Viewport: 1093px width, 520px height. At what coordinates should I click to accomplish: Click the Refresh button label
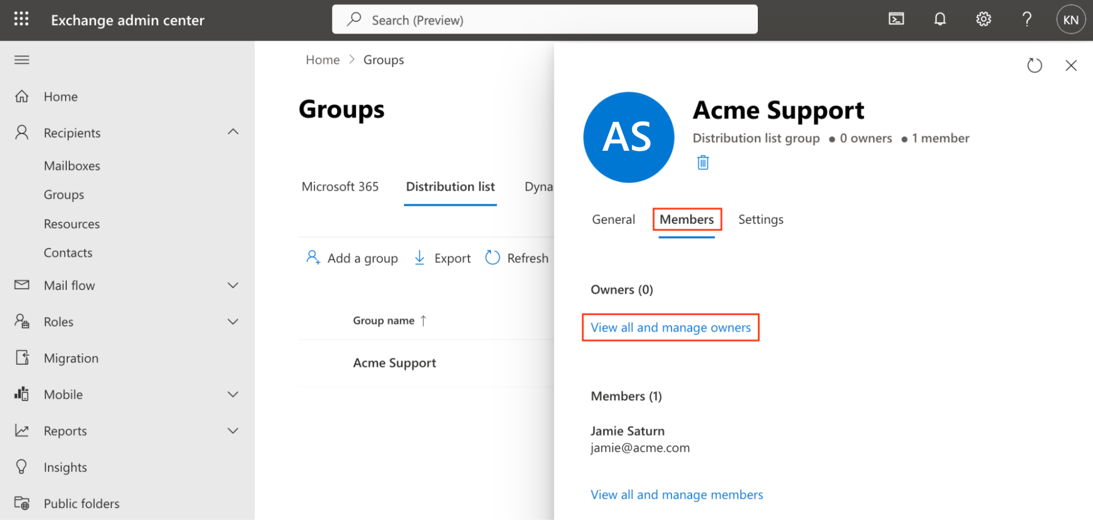(x=528, y=258)
